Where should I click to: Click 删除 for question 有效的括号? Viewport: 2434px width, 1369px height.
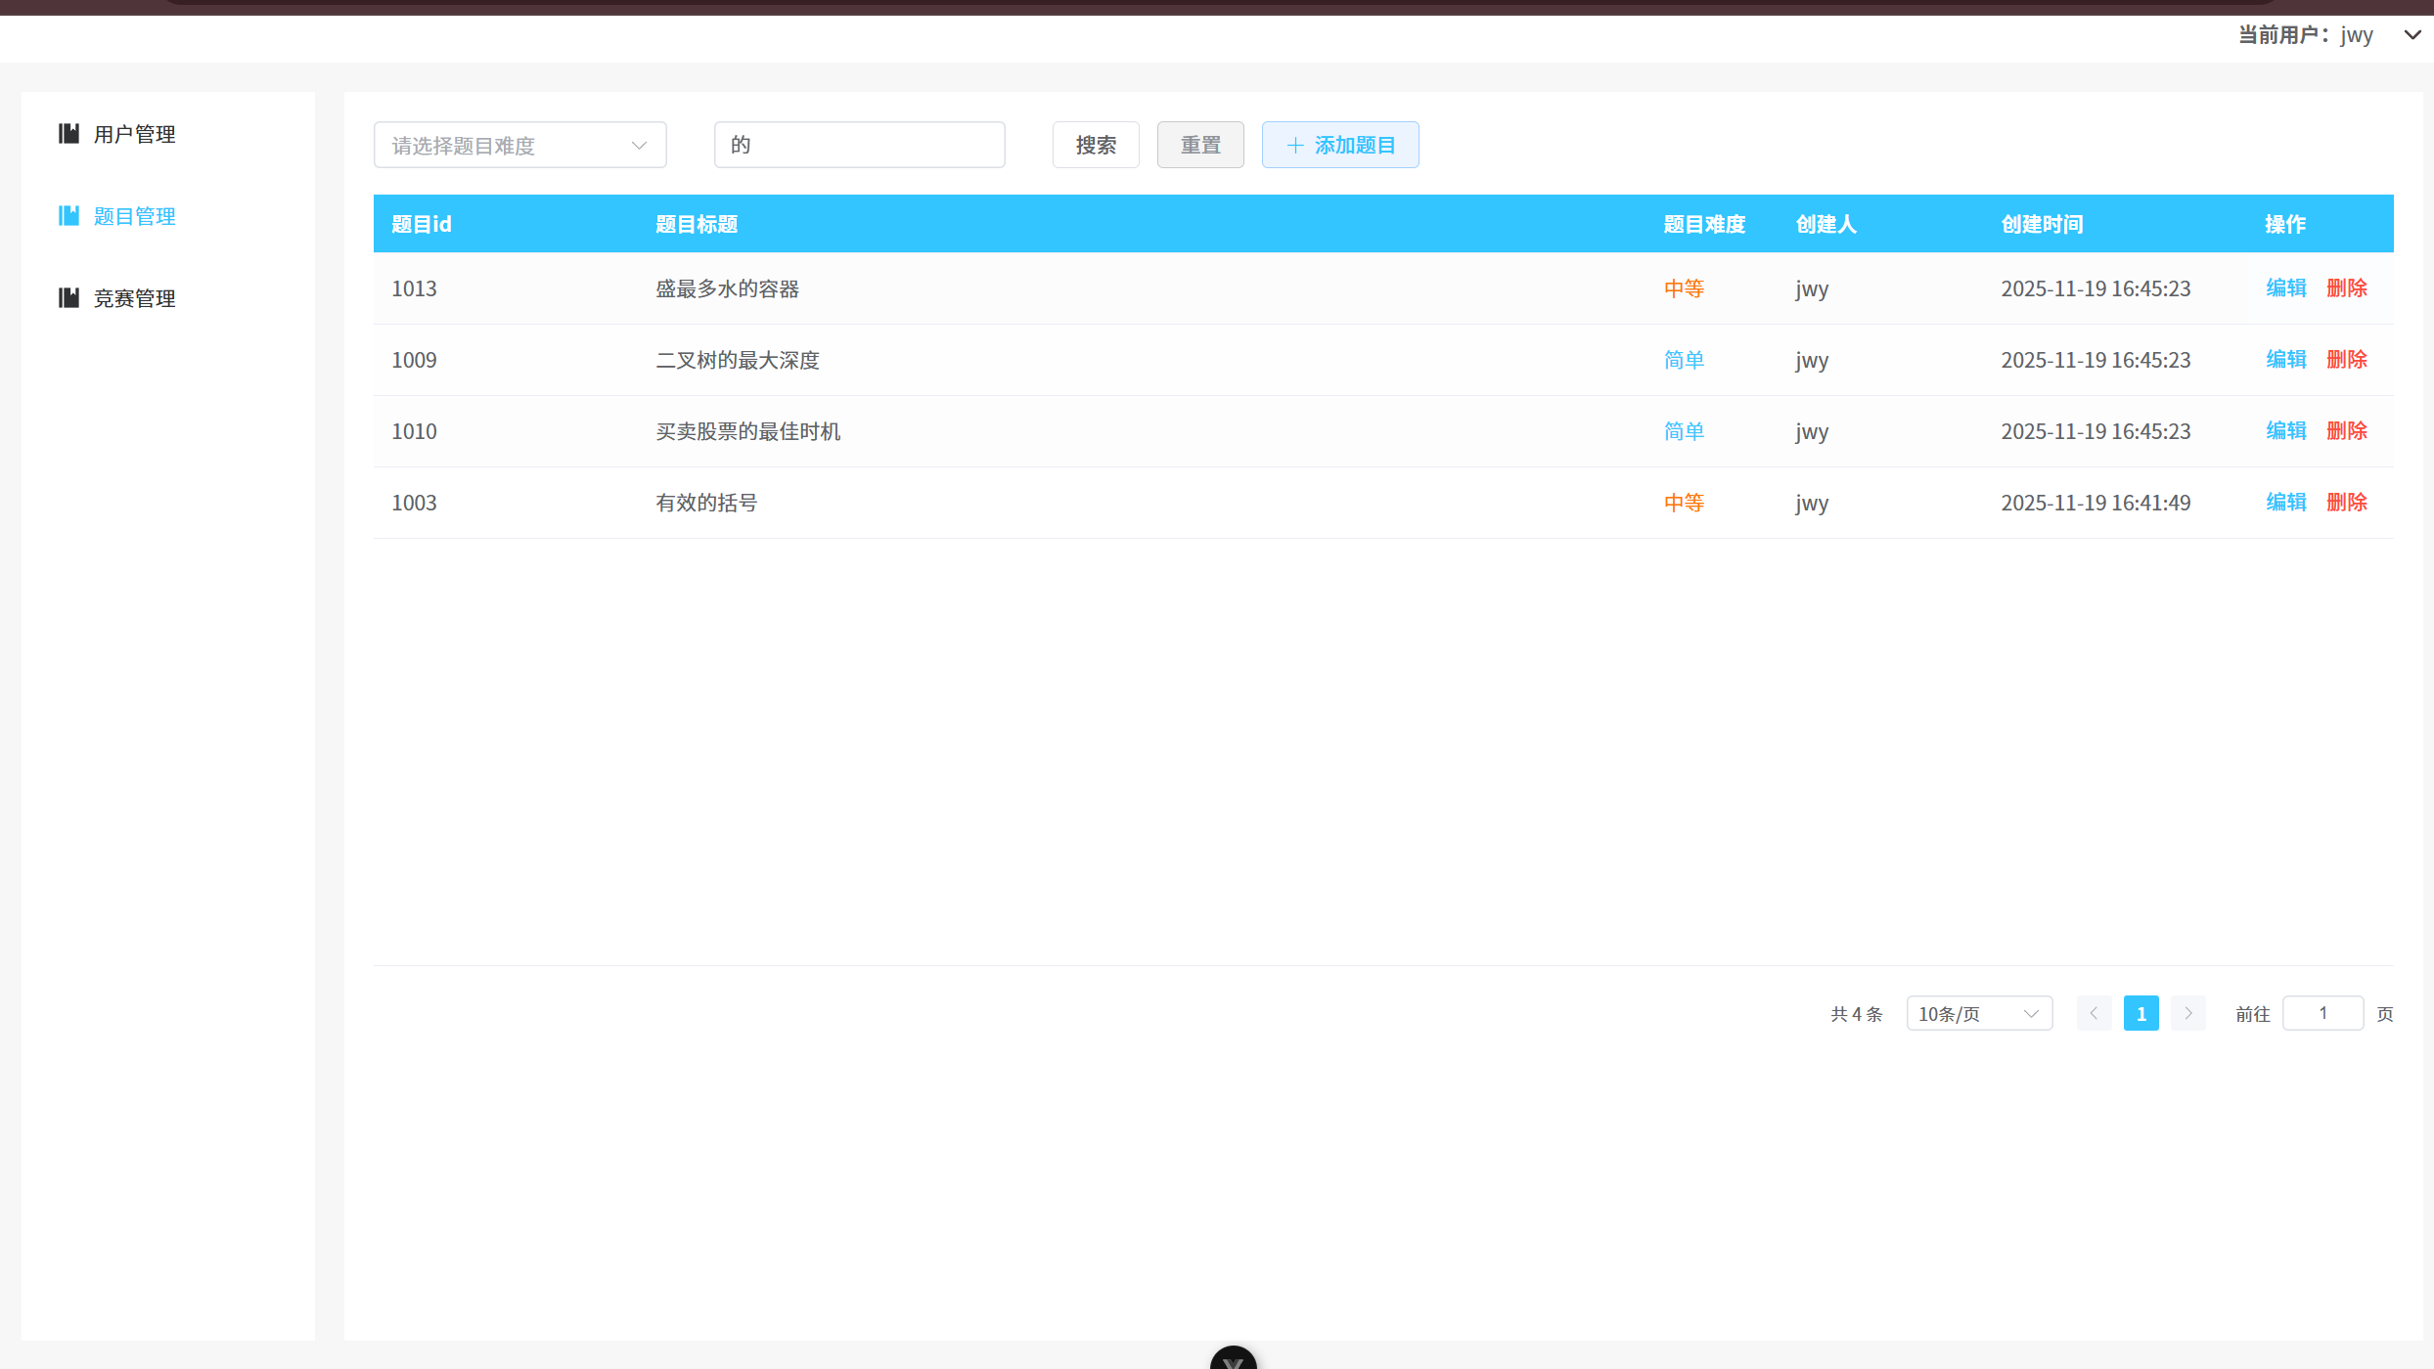(x=2346, y=502)
